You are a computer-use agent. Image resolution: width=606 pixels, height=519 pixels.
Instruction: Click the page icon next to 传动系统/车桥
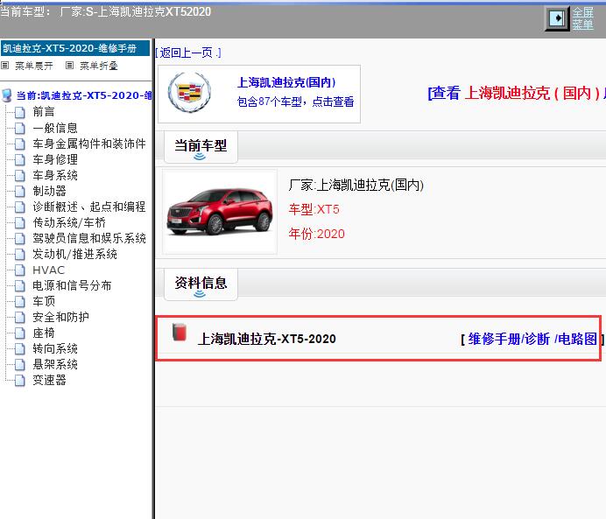coord(20,223)
